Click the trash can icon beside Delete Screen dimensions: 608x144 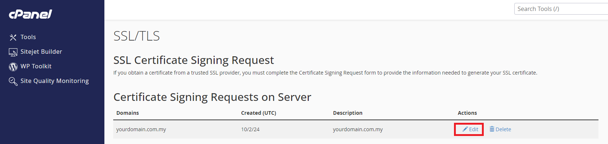click(x=492, y=129)
